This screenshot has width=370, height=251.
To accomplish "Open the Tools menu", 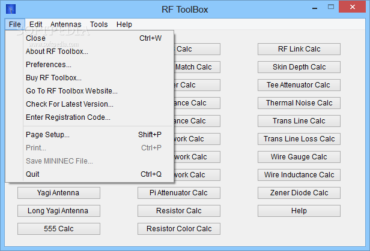I will click(99, 24).
